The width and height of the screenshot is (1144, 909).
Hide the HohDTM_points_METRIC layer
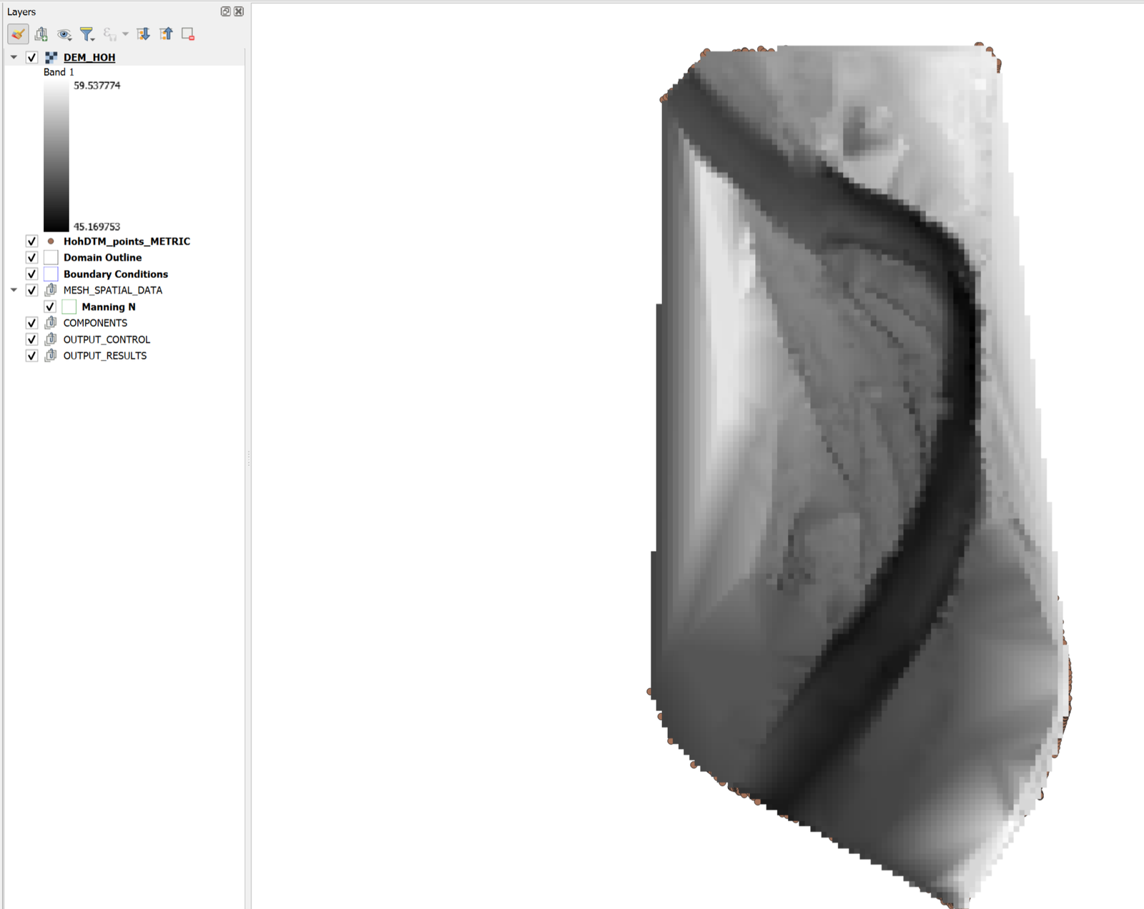(x=31, y=242)
